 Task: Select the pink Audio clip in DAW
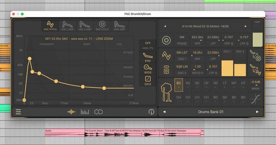(65, 133)
